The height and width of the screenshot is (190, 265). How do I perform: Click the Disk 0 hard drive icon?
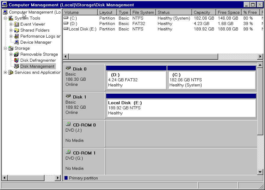coord(68,68)
